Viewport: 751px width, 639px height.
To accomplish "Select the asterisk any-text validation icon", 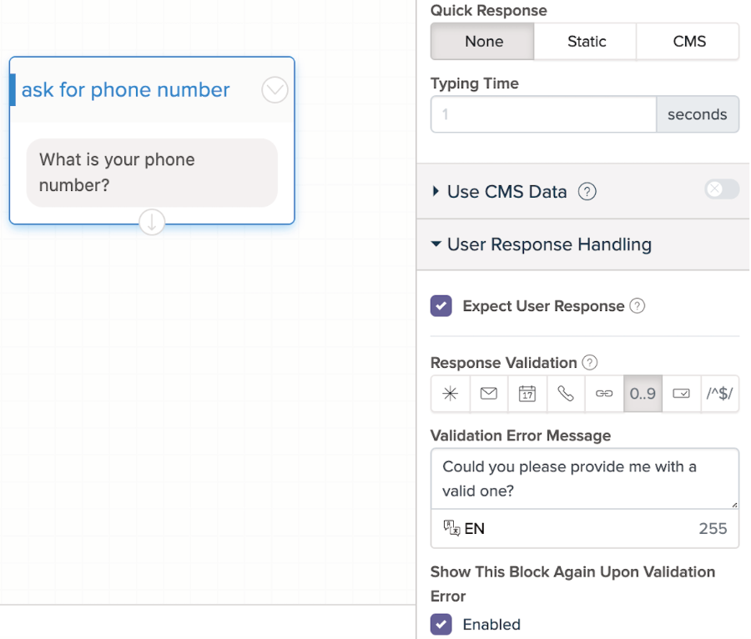I will coord(451,395).
